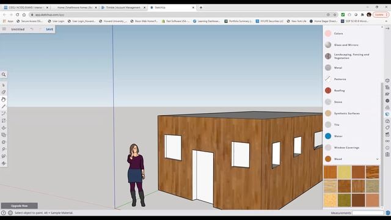The height and width of the screenshot is (220, 391).
Task: Open the Learning Dashboard bookmark
Action: click(x=206, y=21)
